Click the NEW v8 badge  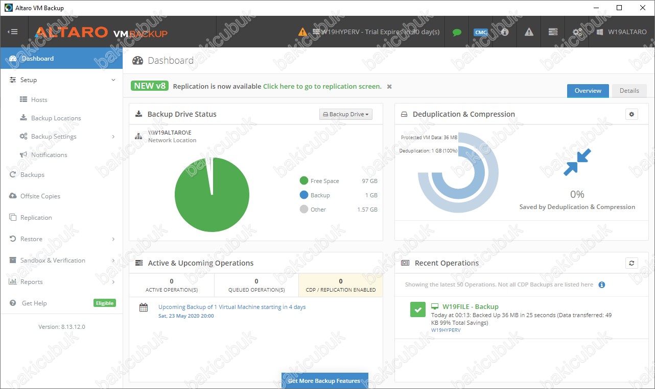(x=150, y=86)
